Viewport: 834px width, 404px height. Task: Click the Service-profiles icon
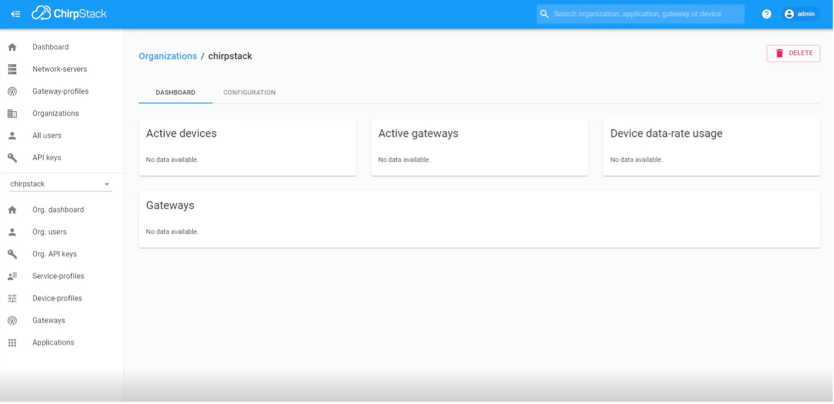[x=12, y=276]
